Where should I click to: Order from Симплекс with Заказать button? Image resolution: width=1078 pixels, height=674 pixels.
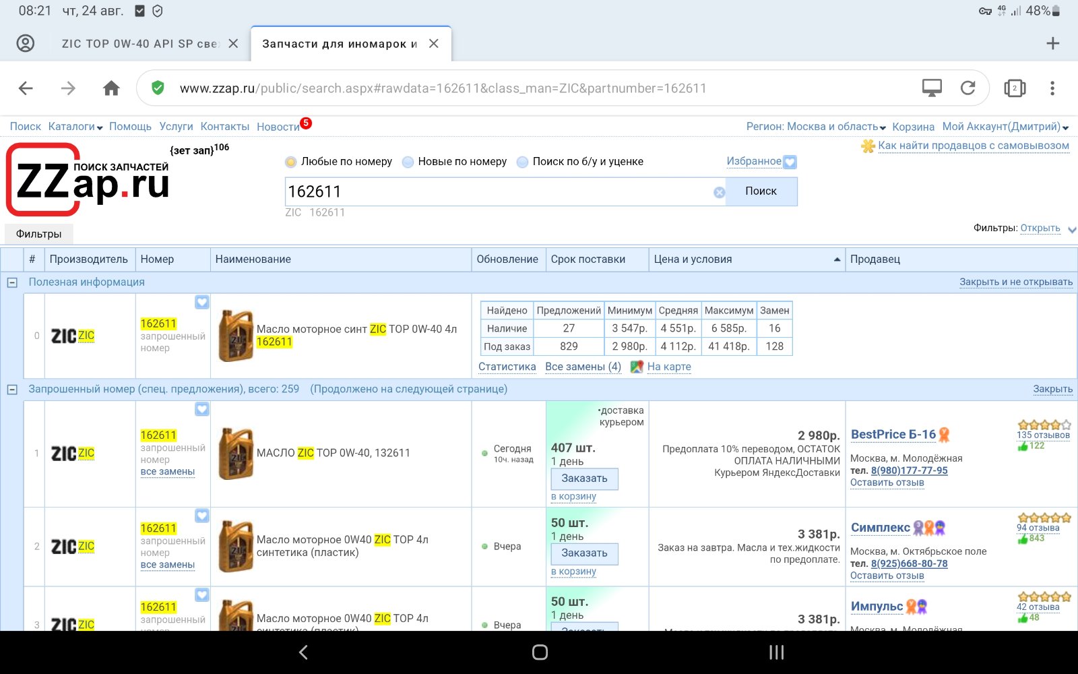click(x=584, y=553)
